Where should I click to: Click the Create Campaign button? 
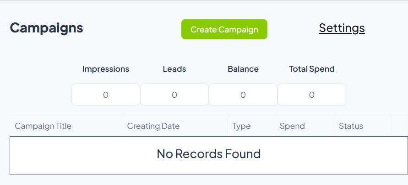coord(224,29)
